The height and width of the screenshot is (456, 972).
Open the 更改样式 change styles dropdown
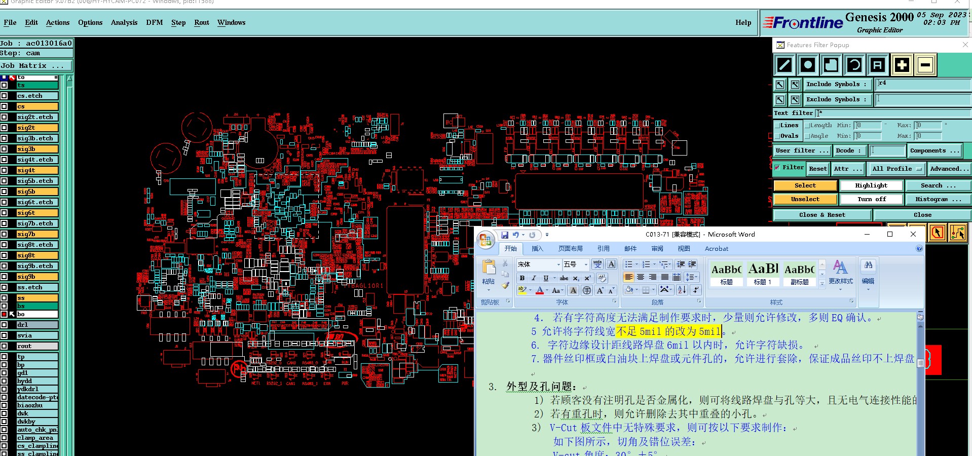pos(840,275)
